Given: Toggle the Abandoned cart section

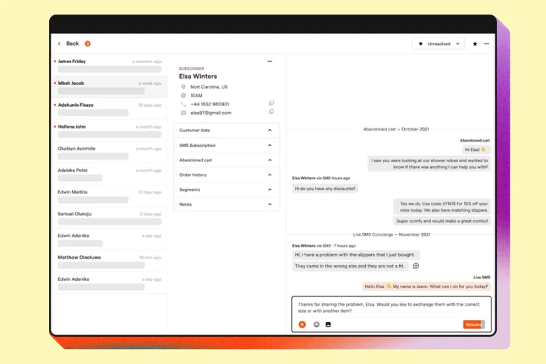Looking at the screenshot, I should click(x=270, y=160).
